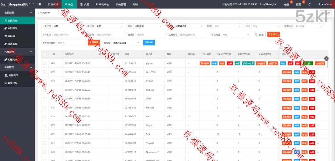This screenshot has height=161, width=335.
Task: Open 客服列表 in the sidebar
Action: (x=13, y=75)
